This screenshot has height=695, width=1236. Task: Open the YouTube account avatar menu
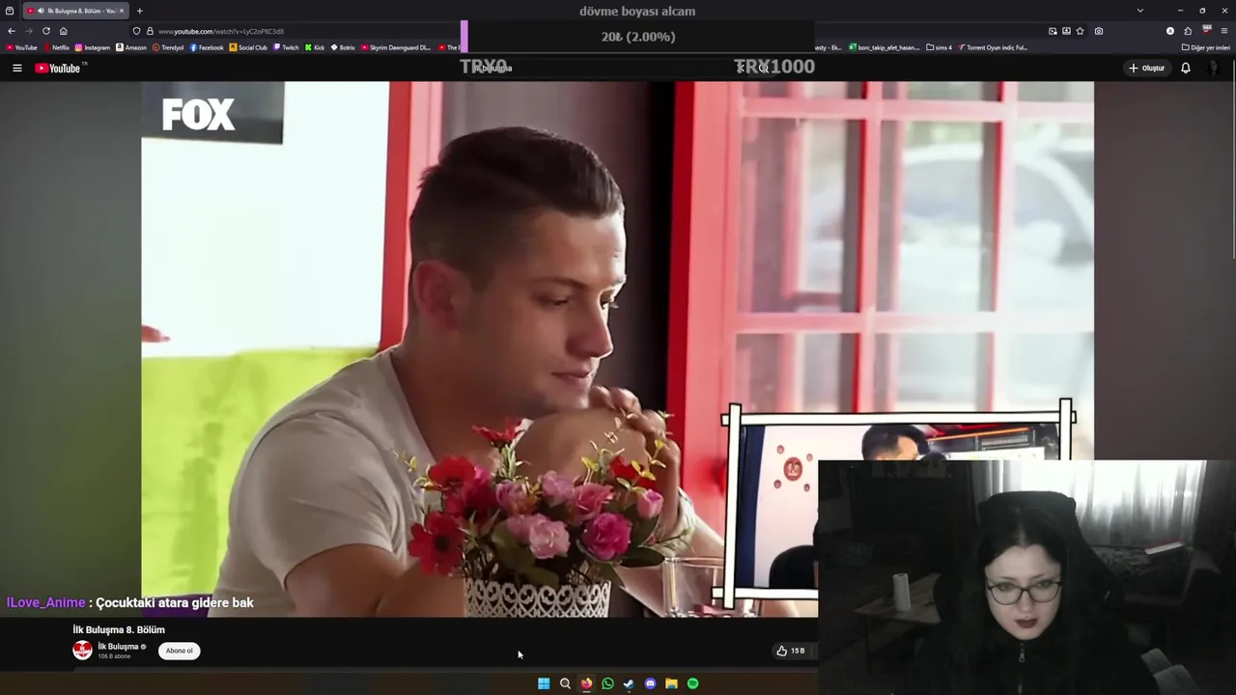(x=1214, y=69)
